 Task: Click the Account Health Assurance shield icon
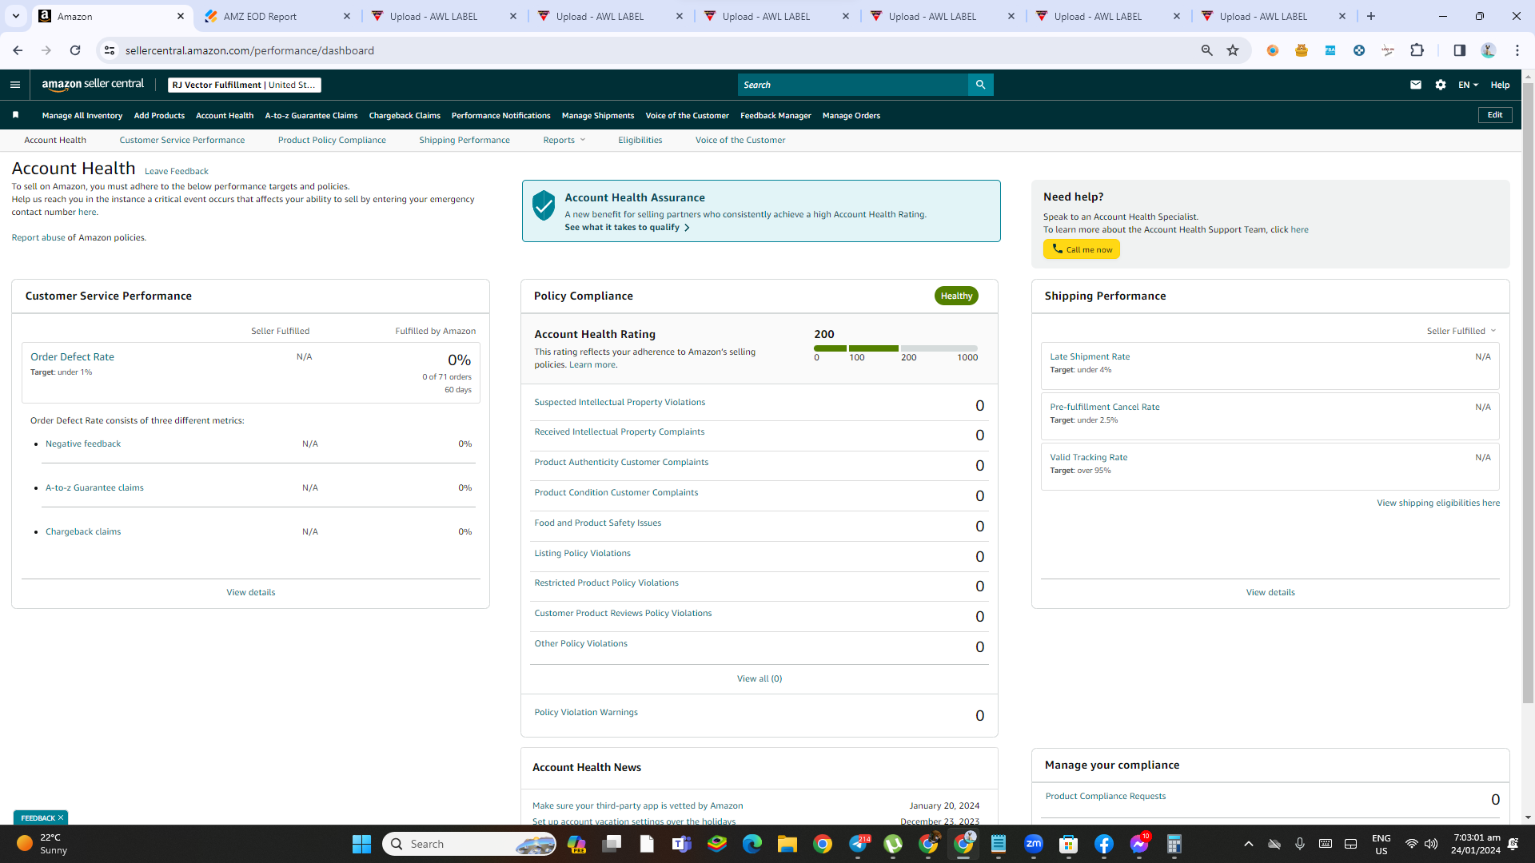click(544, 205)
